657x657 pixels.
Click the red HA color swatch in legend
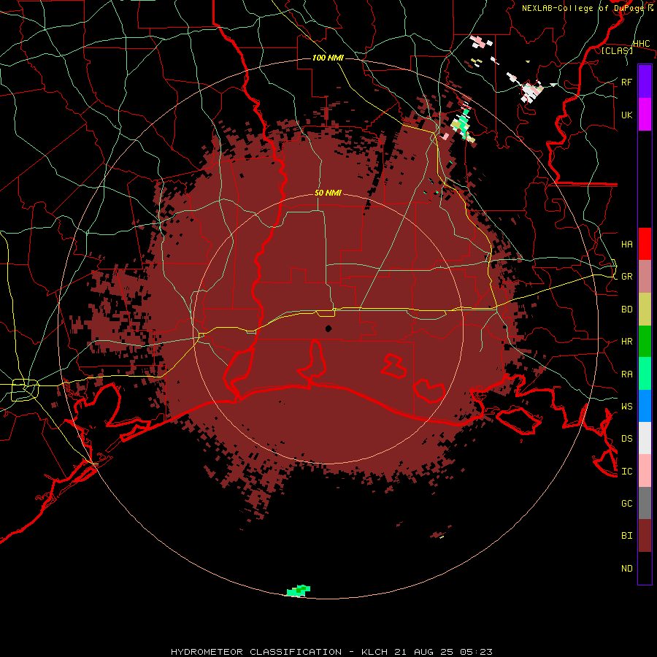pyautogui.click(x=645, y=244)
